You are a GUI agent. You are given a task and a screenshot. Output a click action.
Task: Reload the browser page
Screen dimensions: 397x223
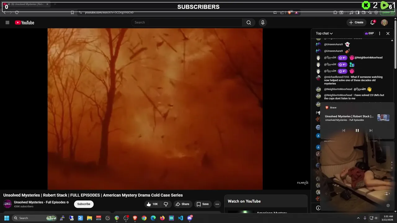17,12
